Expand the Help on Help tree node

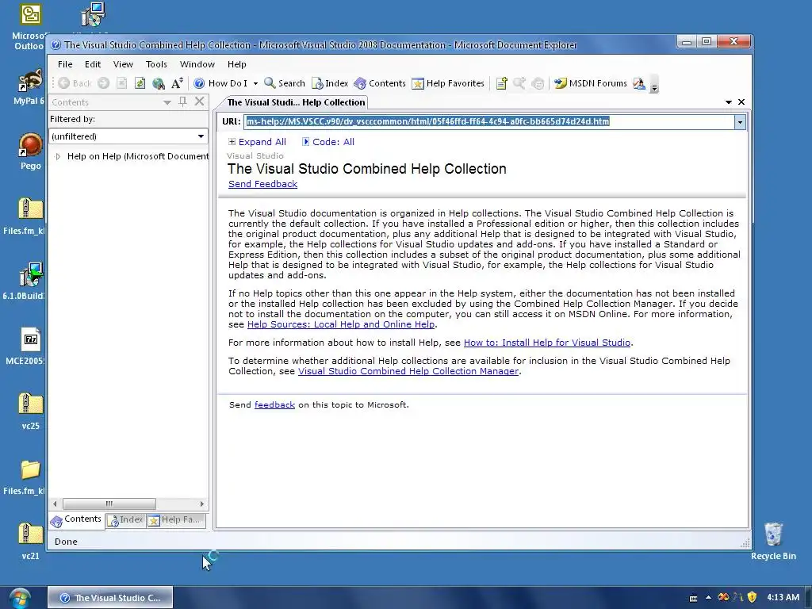tap(58, 156)
